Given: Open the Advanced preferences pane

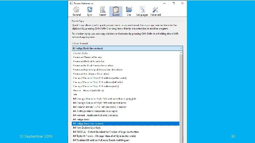Looking at the screenshot, I should (155, 11).
